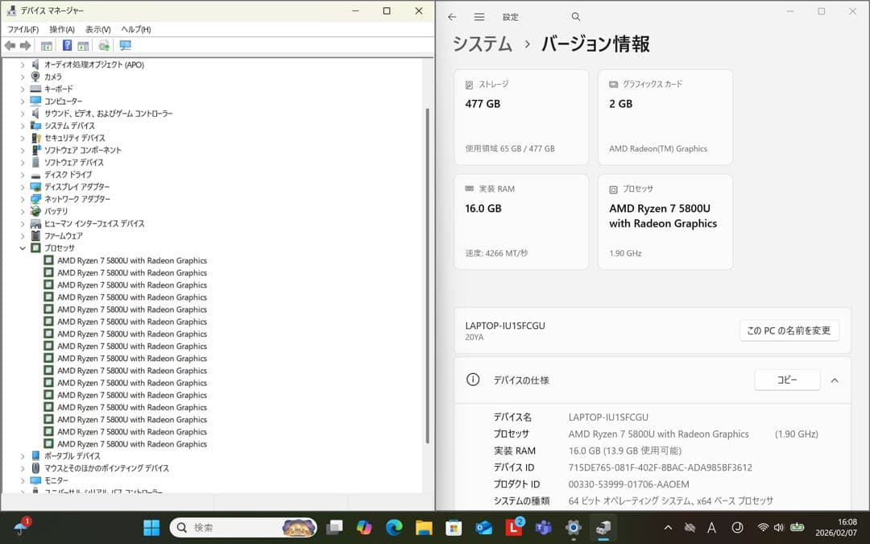Click the back arrow in Device Manager toolbar
Image resolution: width=870 pixels, height=544 pixels.
click(x=10, y=46)
